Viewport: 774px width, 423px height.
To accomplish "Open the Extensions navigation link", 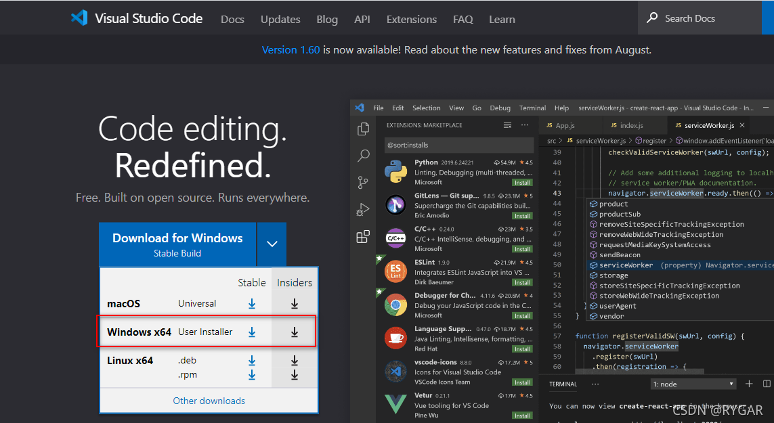I will (411, 19).
